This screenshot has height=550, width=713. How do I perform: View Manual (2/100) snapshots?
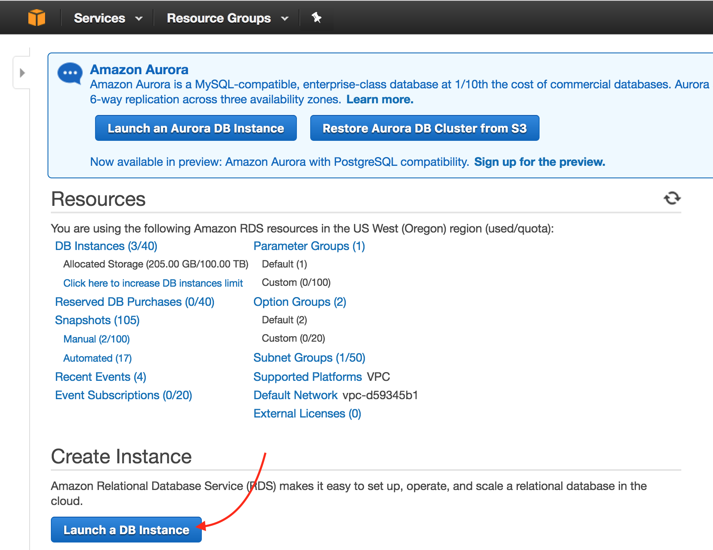[x=96, y=339]
